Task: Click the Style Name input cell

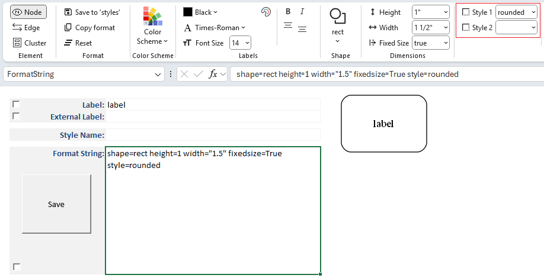Action: pos(213,135)
